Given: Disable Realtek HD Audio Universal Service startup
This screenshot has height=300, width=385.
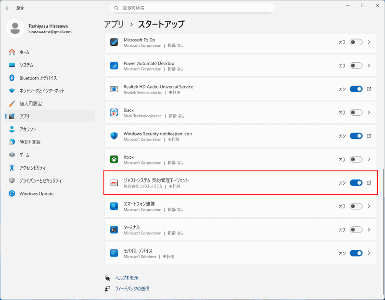Looking at the screenshot, I should coord(356,89).
